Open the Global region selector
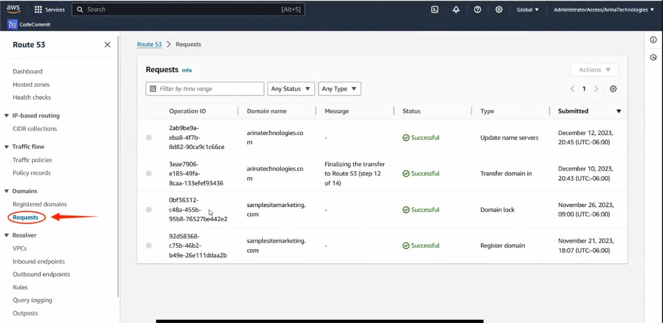 click(x=527, y=9)
